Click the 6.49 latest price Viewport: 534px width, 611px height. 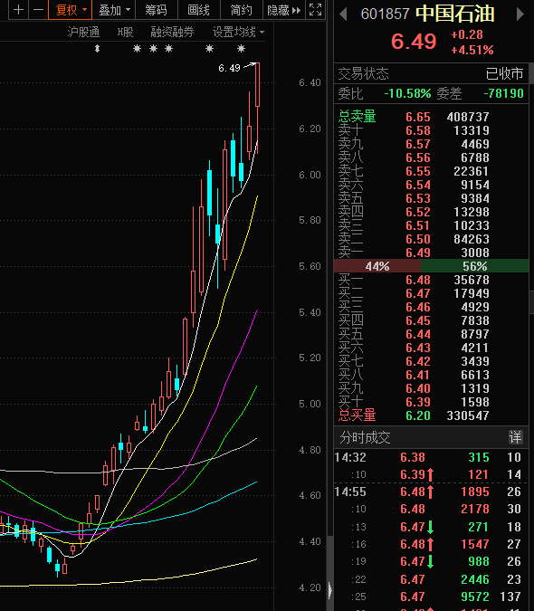pos(414,42)
